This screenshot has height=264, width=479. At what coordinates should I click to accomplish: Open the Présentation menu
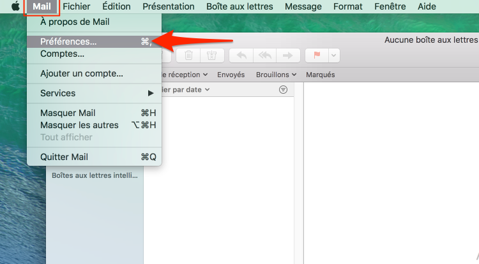(x=169, y=6)
